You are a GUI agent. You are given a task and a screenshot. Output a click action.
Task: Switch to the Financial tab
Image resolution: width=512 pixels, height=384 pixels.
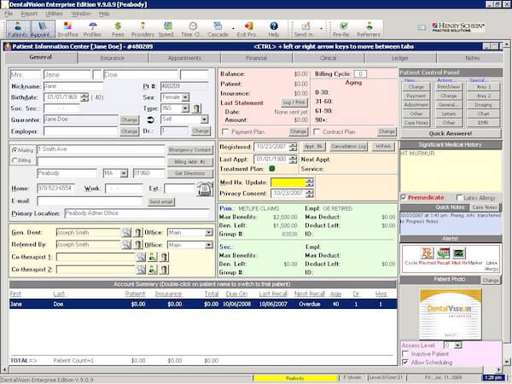point(256,58)
